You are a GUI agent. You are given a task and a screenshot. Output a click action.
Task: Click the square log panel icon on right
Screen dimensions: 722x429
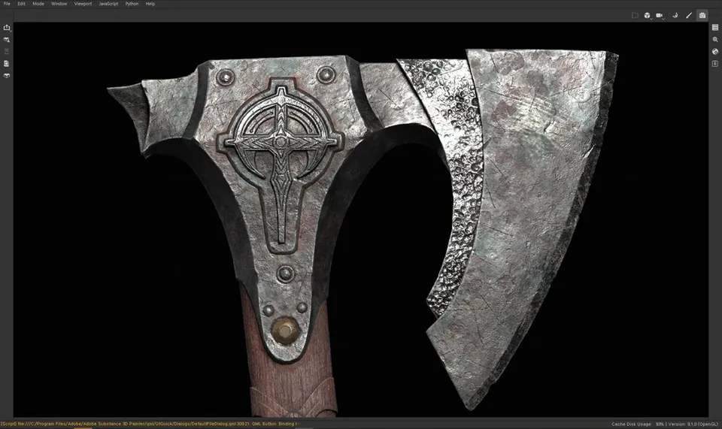coord(715,63)
